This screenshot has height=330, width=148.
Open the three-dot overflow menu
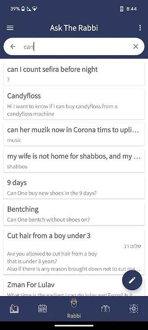(140, 28)
